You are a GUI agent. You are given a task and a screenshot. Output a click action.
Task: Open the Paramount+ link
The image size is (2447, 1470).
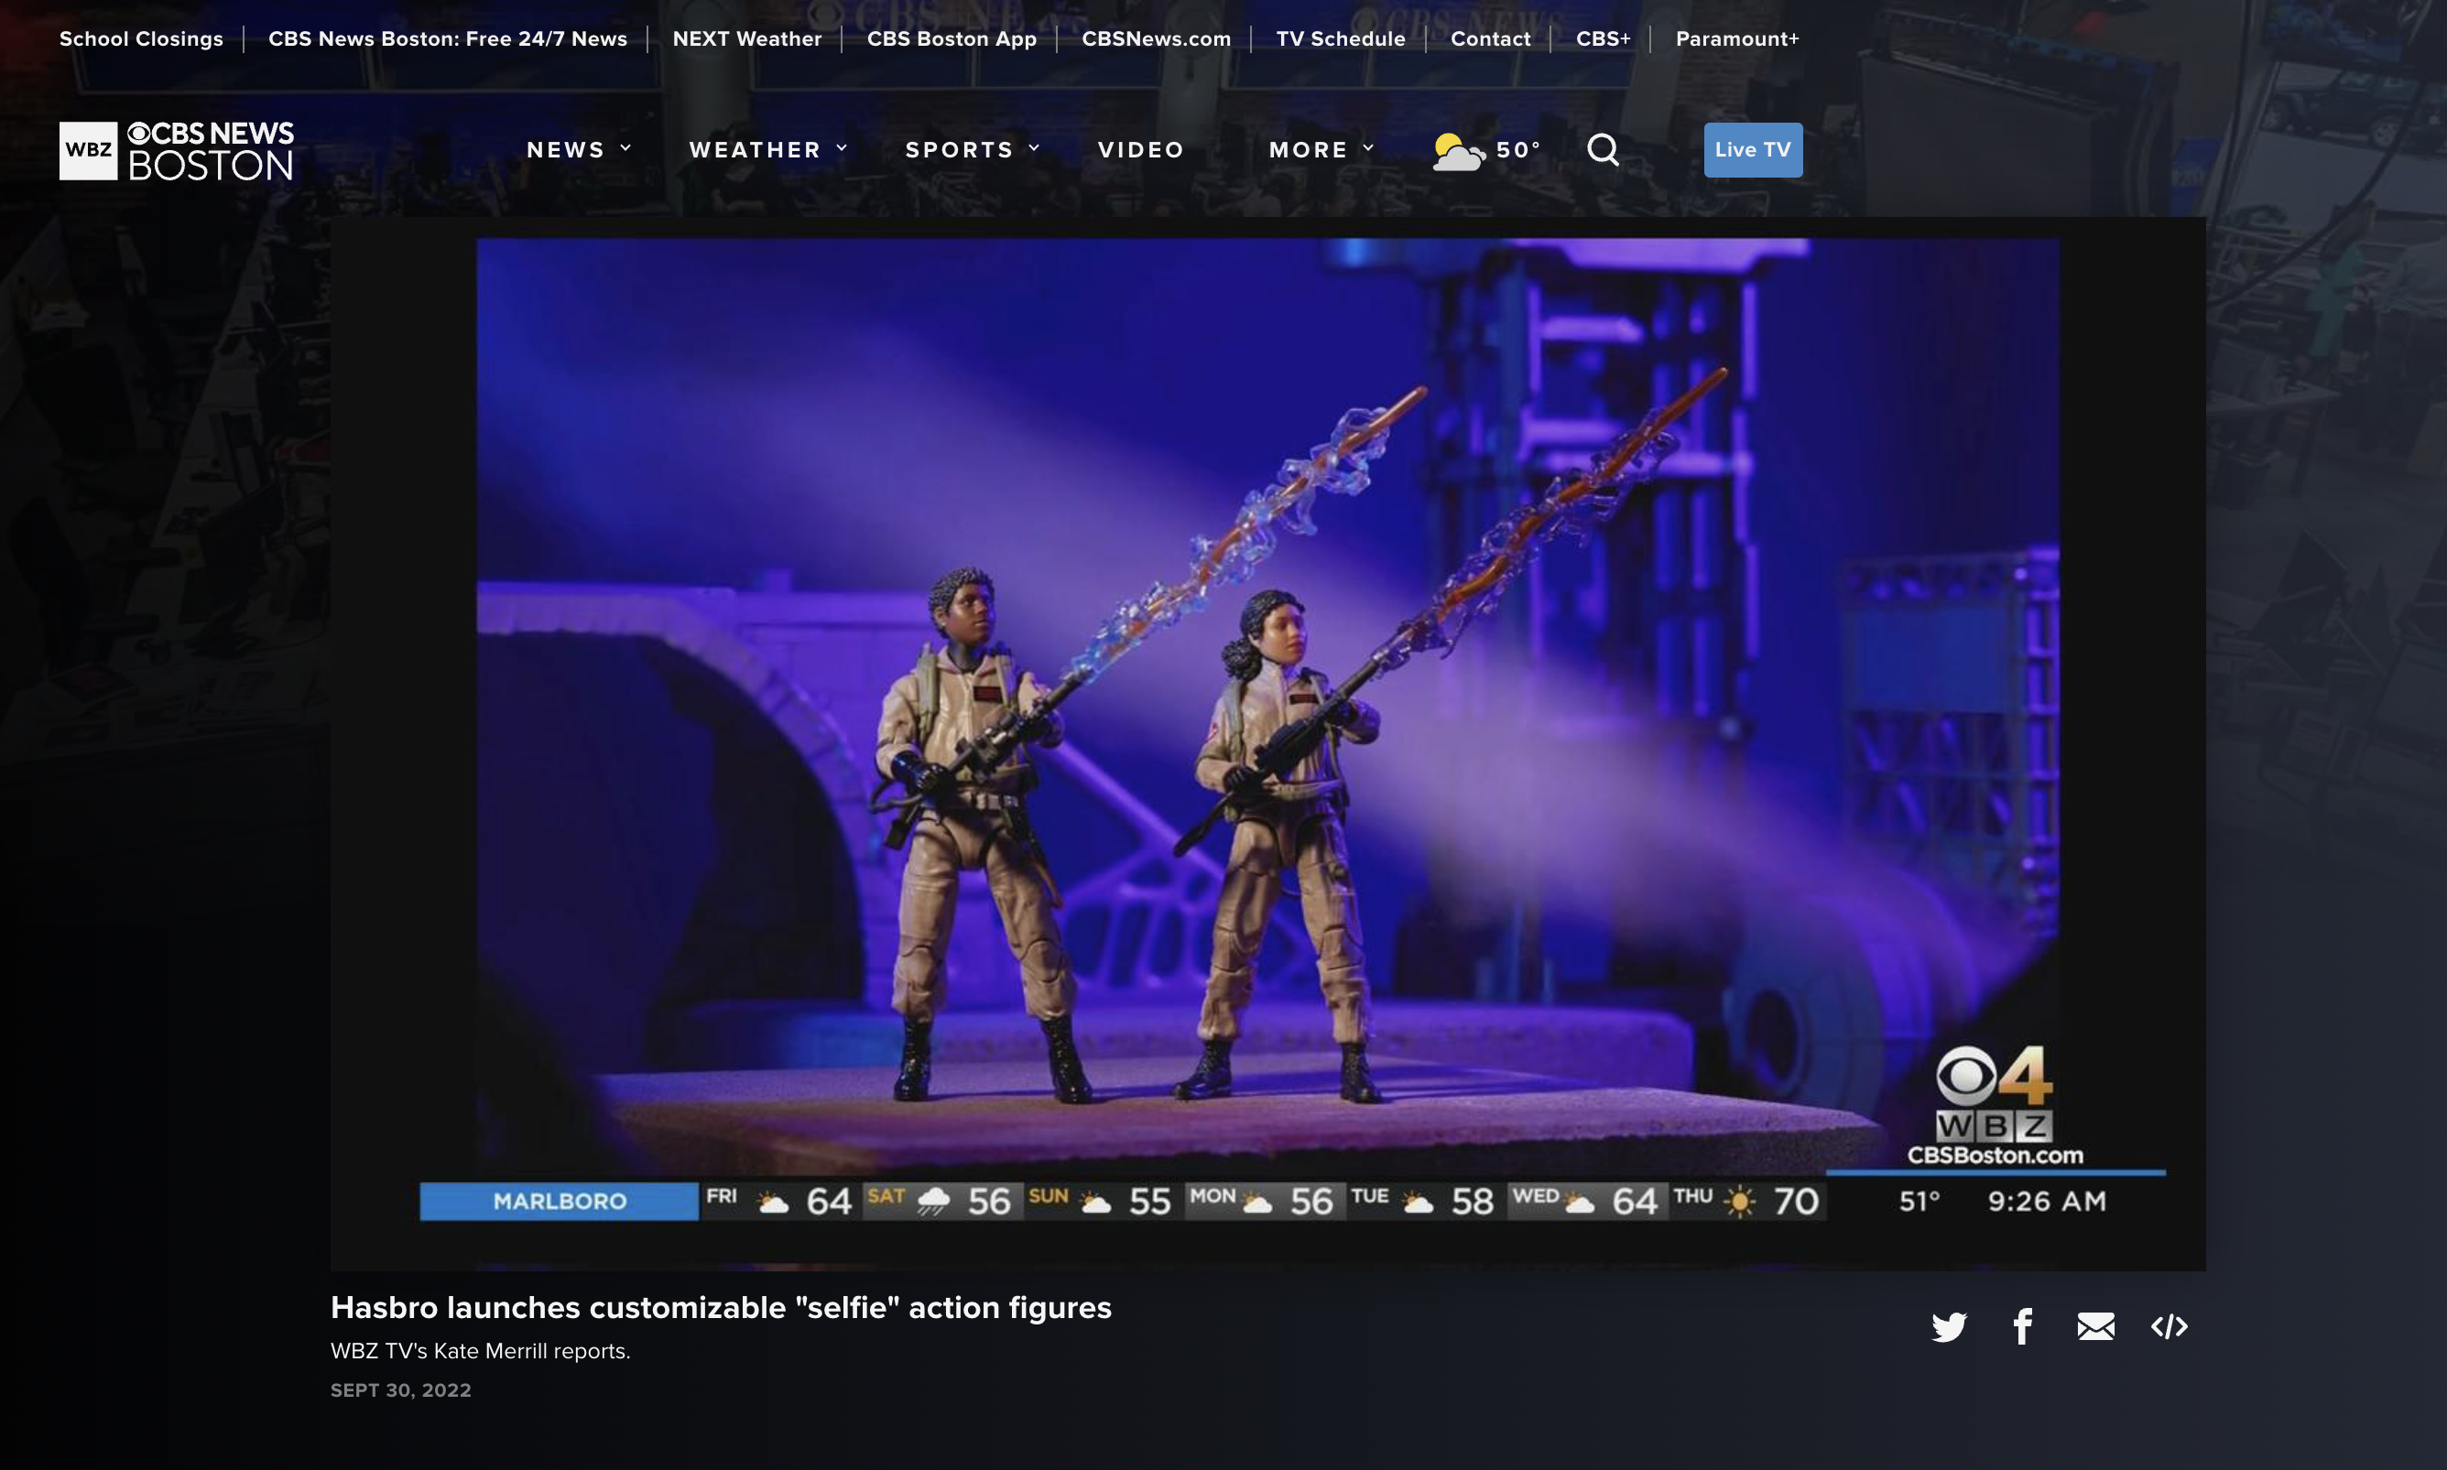pyautogui.click(x=1736, y=38)
